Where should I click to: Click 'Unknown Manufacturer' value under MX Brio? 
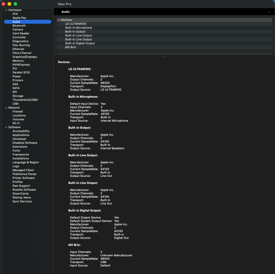[116, 255]
